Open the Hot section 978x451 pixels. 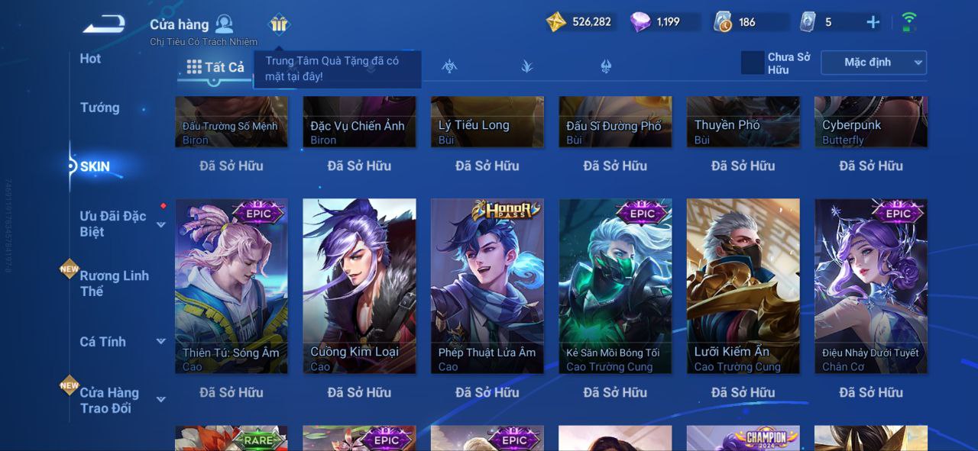90,59
